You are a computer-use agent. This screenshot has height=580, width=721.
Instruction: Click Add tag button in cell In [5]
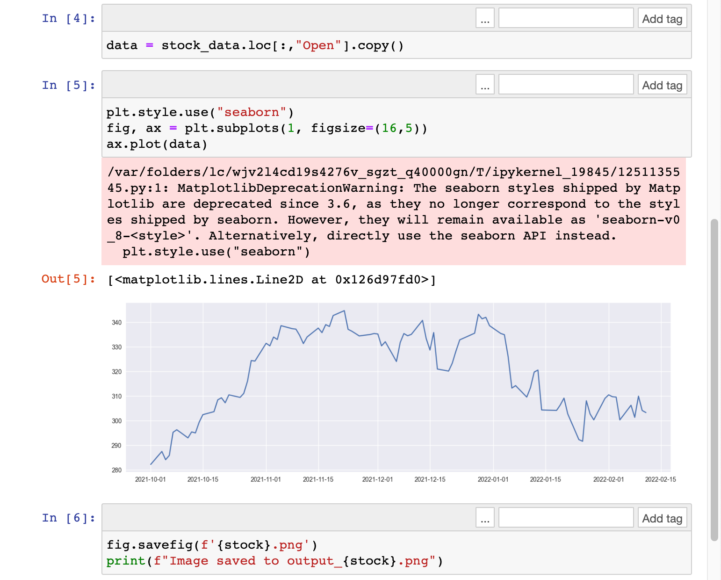coord(662,85)
